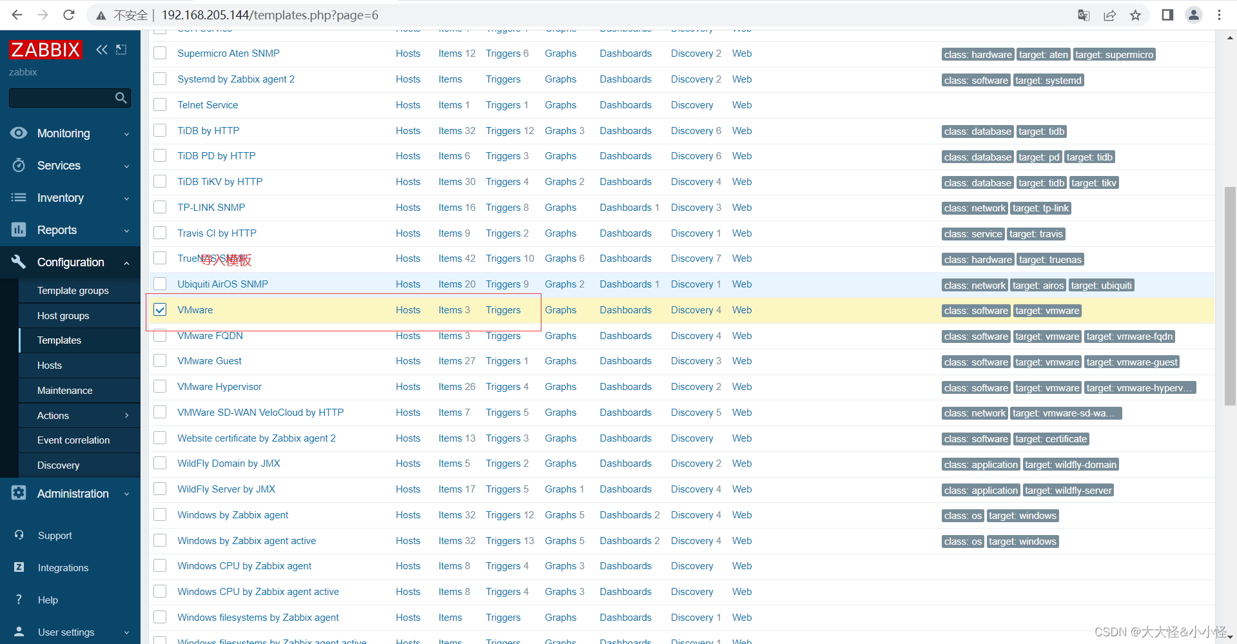Click the Integrations Z icon
The height and width of the screenshot is (644, 1237).
click(19, 567)
